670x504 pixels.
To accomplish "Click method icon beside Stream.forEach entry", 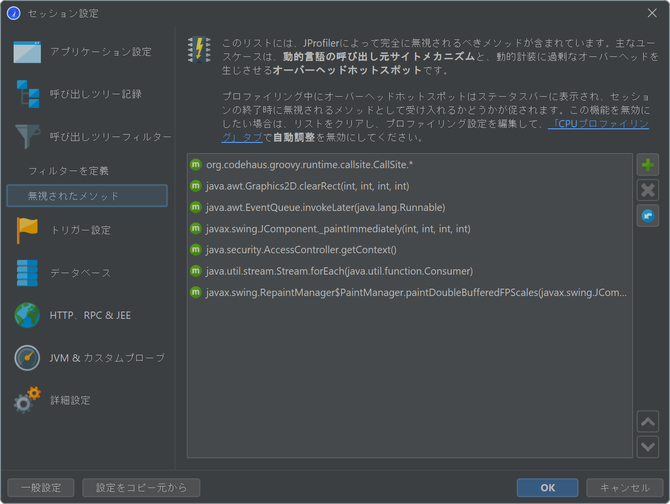I will [196, 271].
